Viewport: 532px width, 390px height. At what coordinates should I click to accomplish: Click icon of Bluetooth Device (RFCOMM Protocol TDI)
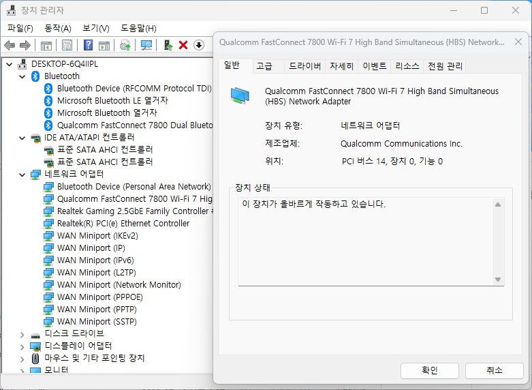click(x=48, y=89)
